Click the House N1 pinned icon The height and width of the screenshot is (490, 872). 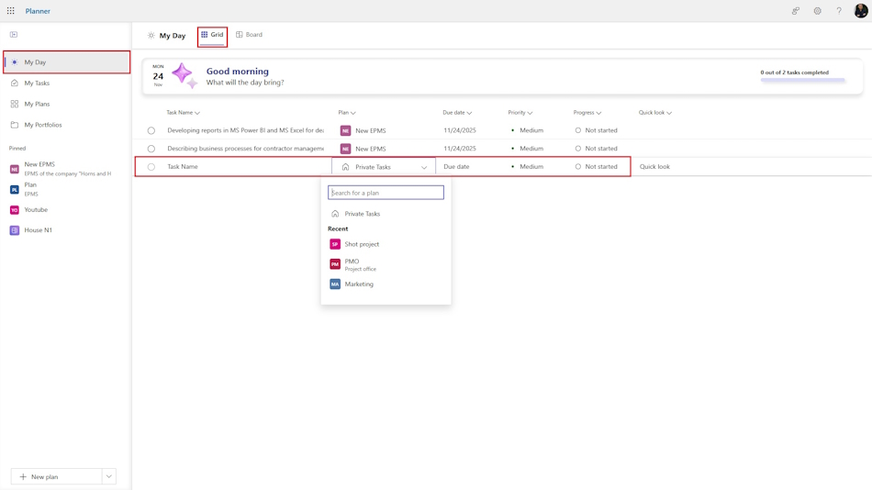(15, 230)
